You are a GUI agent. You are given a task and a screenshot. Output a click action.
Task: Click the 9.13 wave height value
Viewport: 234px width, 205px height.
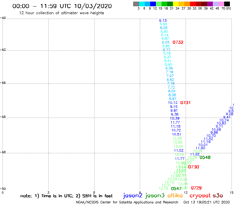tap(163, 20)
